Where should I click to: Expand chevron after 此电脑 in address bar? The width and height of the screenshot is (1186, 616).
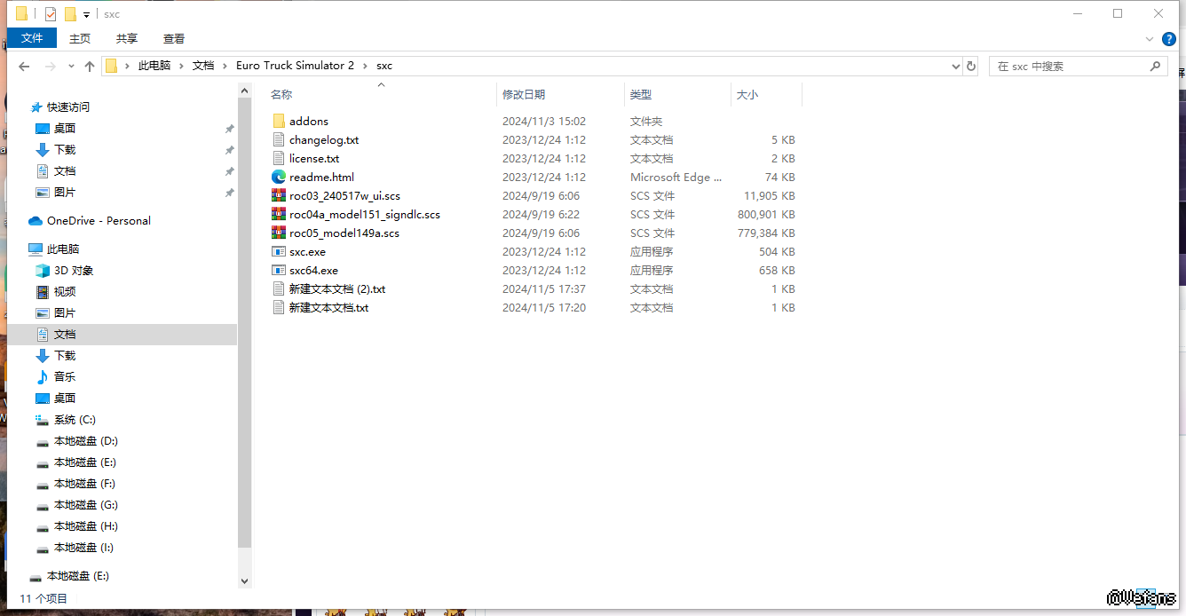[181, 66]
